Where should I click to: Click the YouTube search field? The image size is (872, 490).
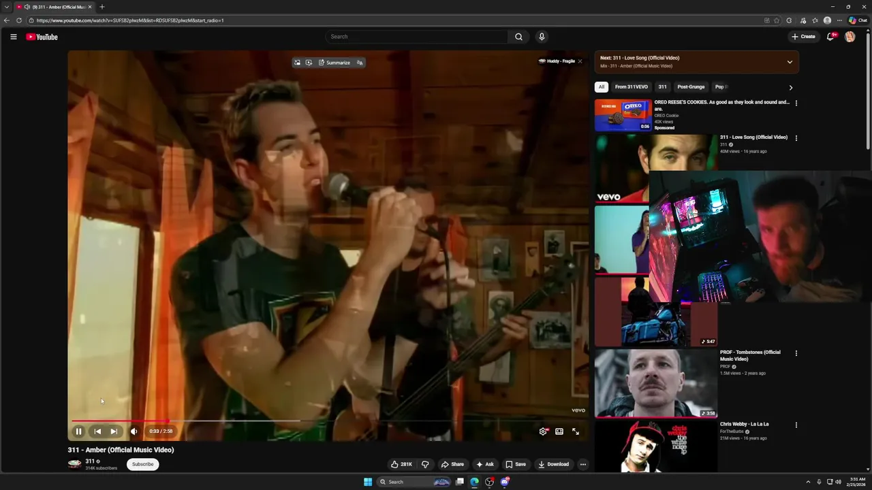click(x=416, y=37)
